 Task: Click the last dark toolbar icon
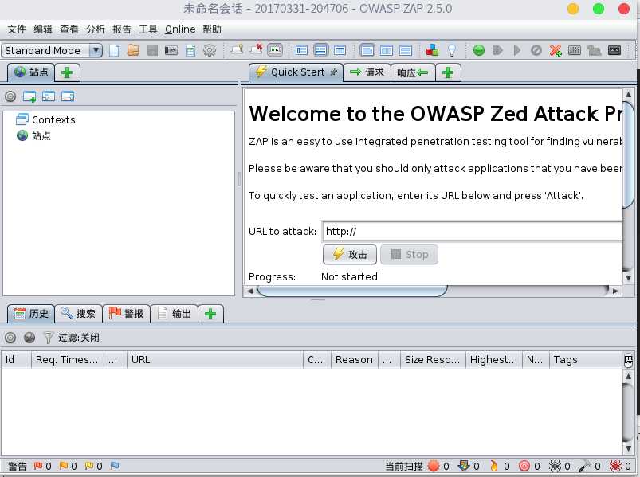pos(614,50)
